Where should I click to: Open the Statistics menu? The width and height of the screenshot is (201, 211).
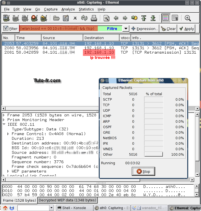(x=86, y=9)
